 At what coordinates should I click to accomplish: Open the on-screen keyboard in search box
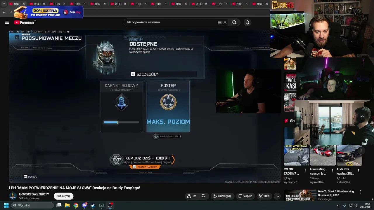tap(220, 22)
